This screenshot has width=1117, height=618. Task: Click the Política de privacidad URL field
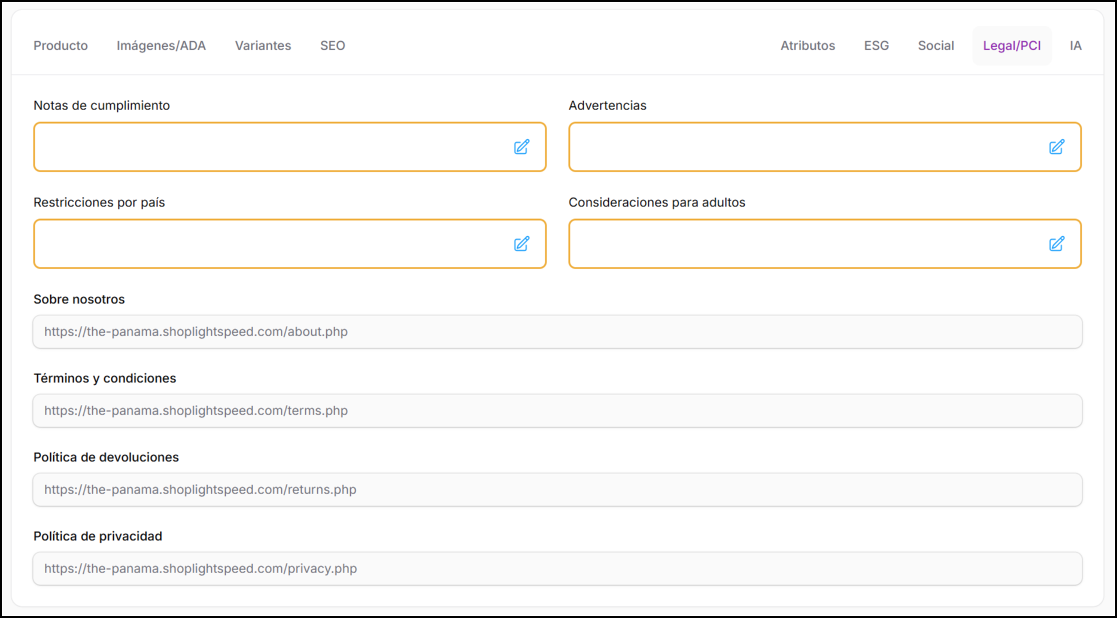click(557, 569)
